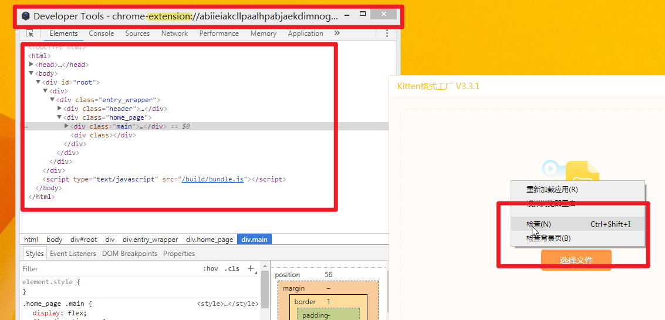Click div.entry_wrapper in the breadcrumb

[x=151, y=240]
